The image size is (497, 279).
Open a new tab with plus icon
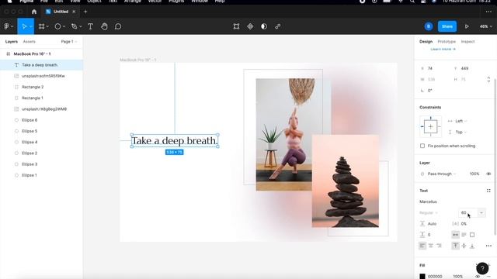tap(85, 12)
